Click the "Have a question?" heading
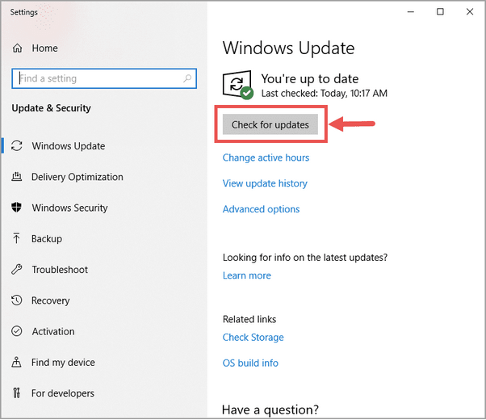The height and width of the screenshot is (420, 486). [x=270, y=410]
